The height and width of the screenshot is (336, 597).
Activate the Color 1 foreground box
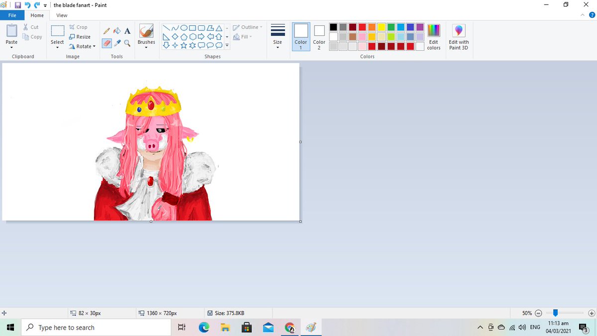coord(301,37)
